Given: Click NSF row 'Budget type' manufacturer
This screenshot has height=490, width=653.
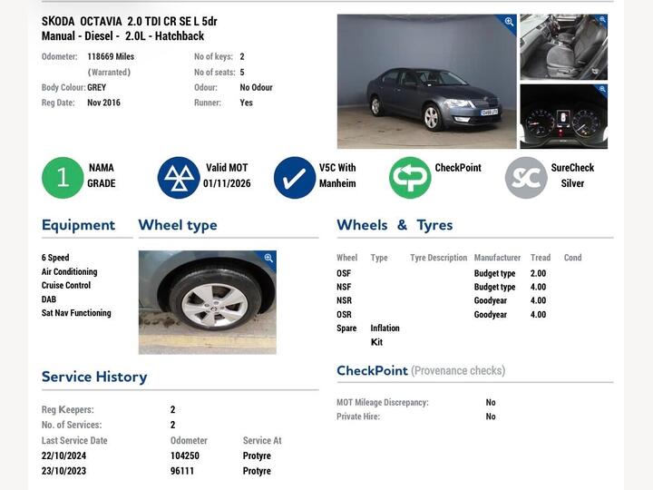Looking at the screenshot, I should point(495,287).
